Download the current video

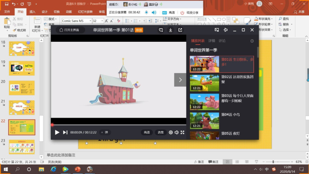pos(171,30)
